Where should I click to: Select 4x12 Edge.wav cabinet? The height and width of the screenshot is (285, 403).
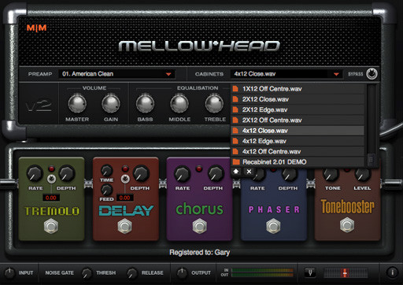[298, 141]
